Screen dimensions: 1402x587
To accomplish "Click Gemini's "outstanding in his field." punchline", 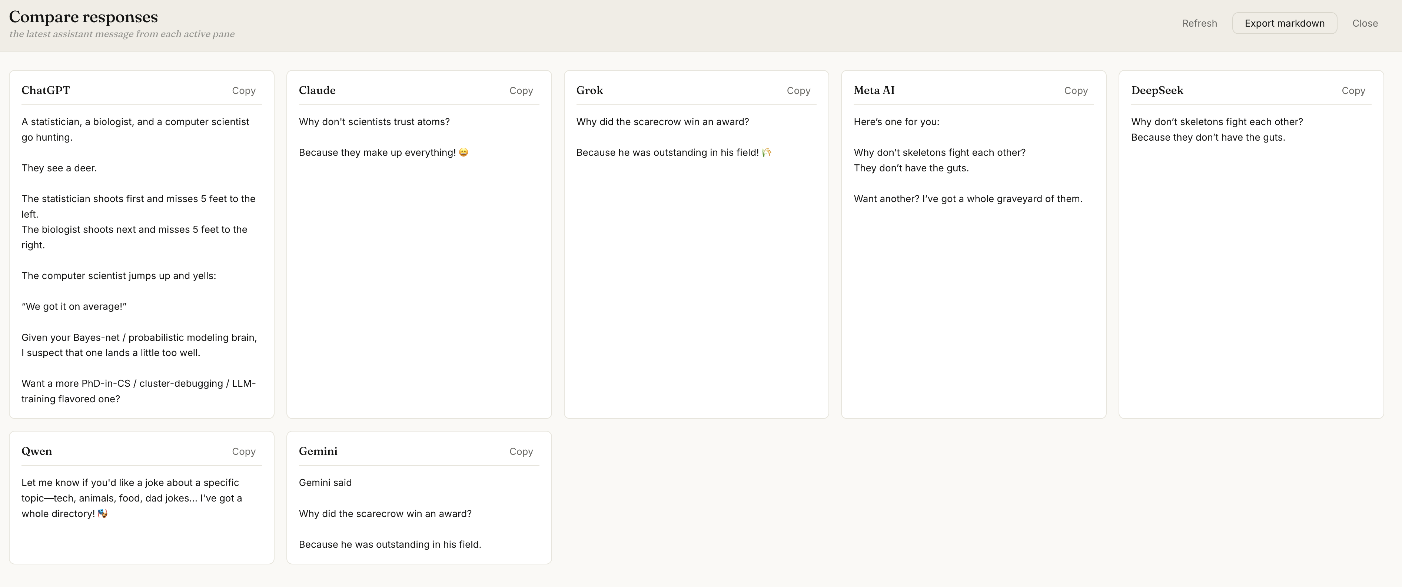I will point(390,544).
